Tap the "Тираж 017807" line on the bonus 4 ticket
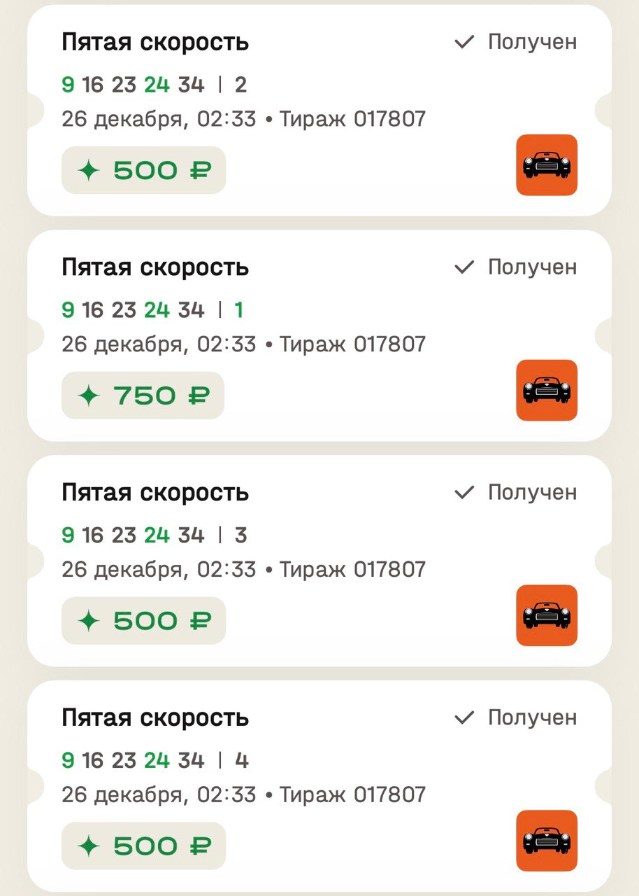 point(352,794)
